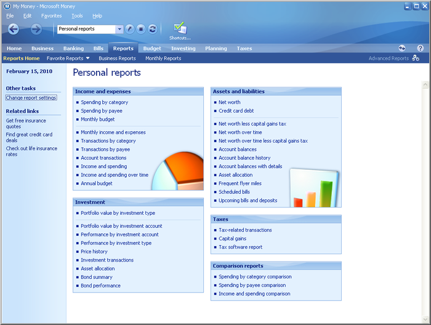Open Monthly Reports page
431x325 pixels.
(x=163, y=58)
